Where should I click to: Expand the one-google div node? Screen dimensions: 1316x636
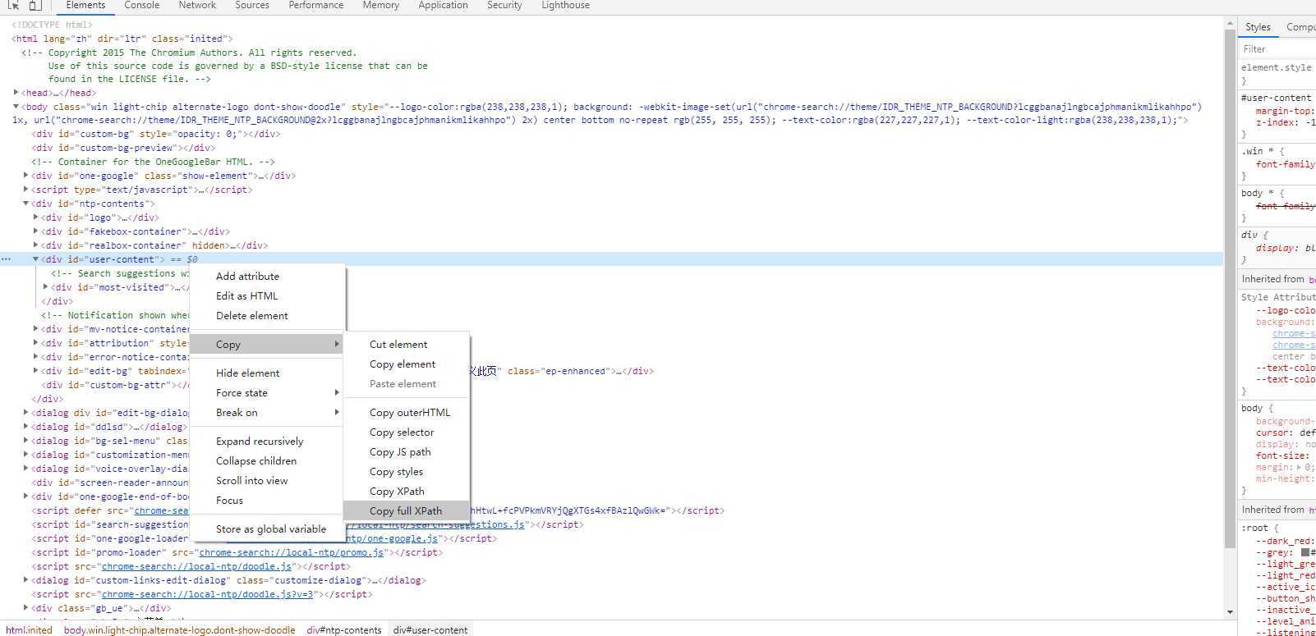click(26, 176)
